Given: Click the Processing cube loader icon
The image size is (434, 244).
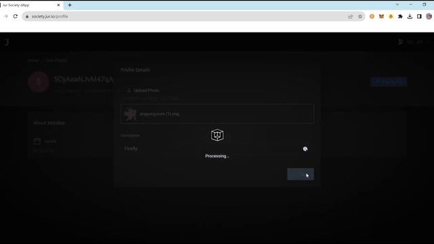Looking at the screenshot, I should click(217, 135).
